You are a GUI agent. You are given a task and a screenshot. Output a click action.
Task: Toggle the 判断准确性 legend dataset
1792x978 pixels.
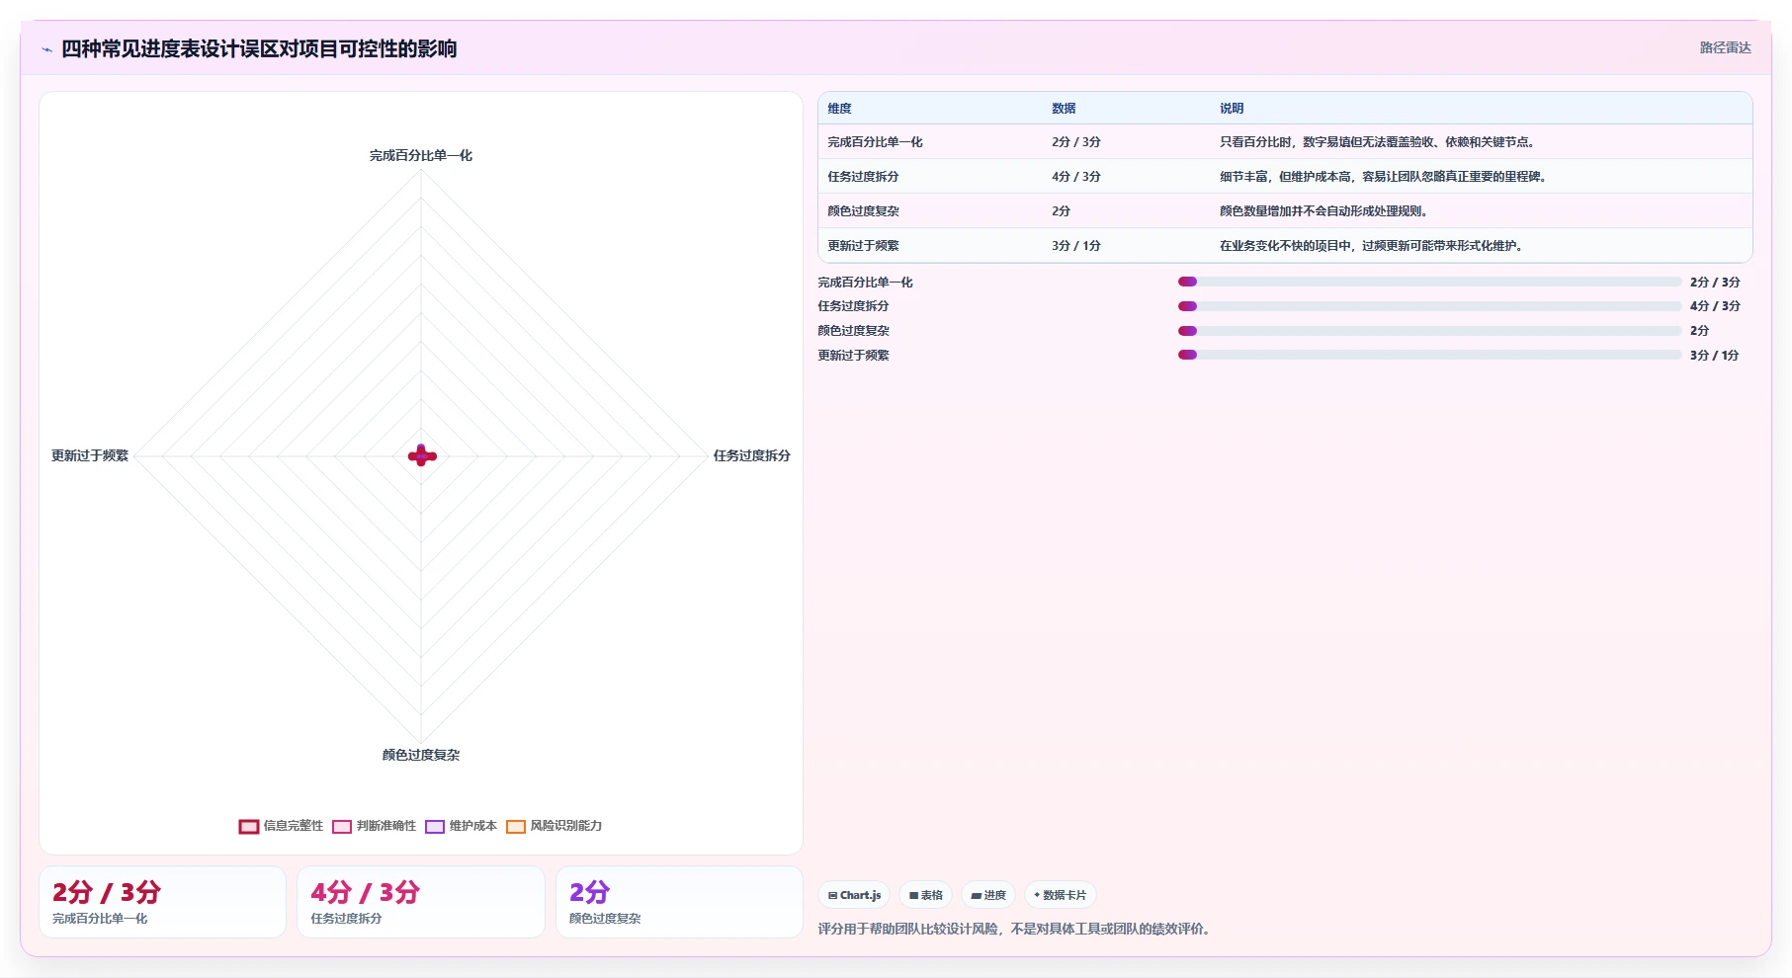pos(375,826)
